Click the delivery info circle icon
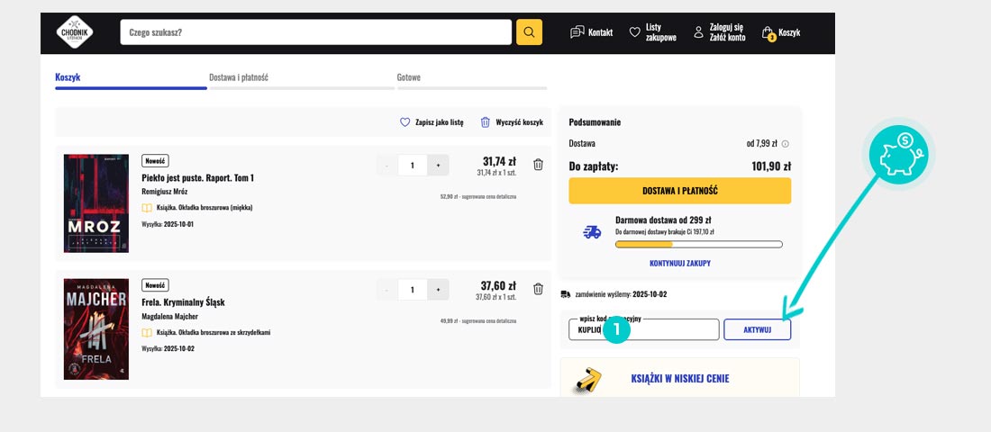This screenshot has height=432, width=991. pos(785,144)
